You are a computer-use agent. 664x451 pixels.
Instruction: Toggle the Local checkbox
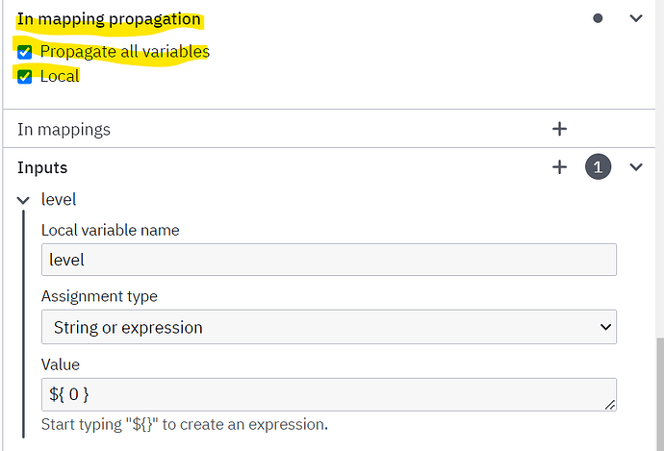click(x=25, y=77)
